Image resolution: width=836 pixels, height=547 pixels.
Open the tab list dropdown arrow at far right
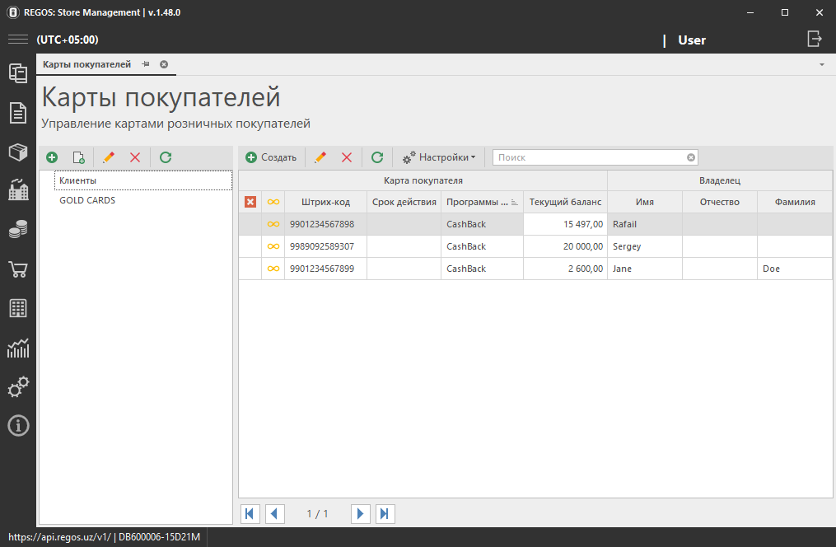click(x=821, y=64)
